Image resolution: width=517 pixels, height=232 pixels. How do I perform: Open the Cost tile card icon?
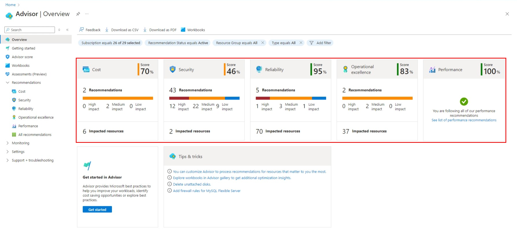pos(86,70)
